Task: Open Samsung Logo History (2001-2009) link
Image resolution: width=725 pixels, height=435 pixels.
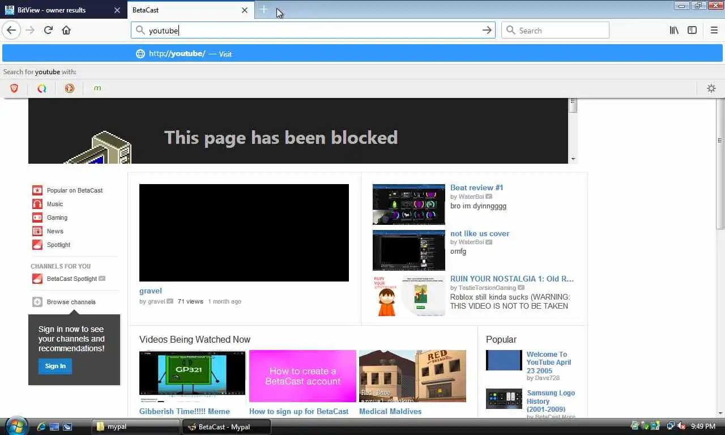Action: click(551, 401)
